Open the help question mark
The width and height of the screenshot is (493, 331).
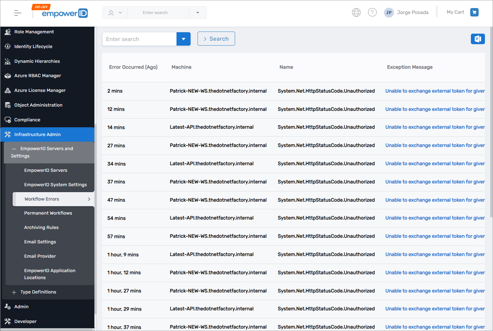point(372,12)
